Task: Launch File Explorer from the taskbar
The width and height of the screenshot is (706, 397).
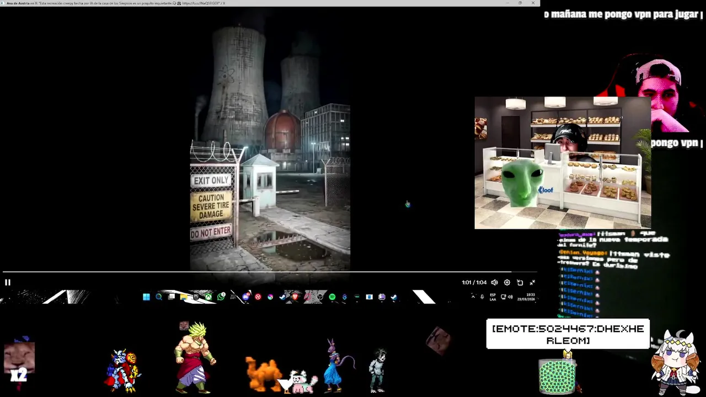Action: point(184,297)
